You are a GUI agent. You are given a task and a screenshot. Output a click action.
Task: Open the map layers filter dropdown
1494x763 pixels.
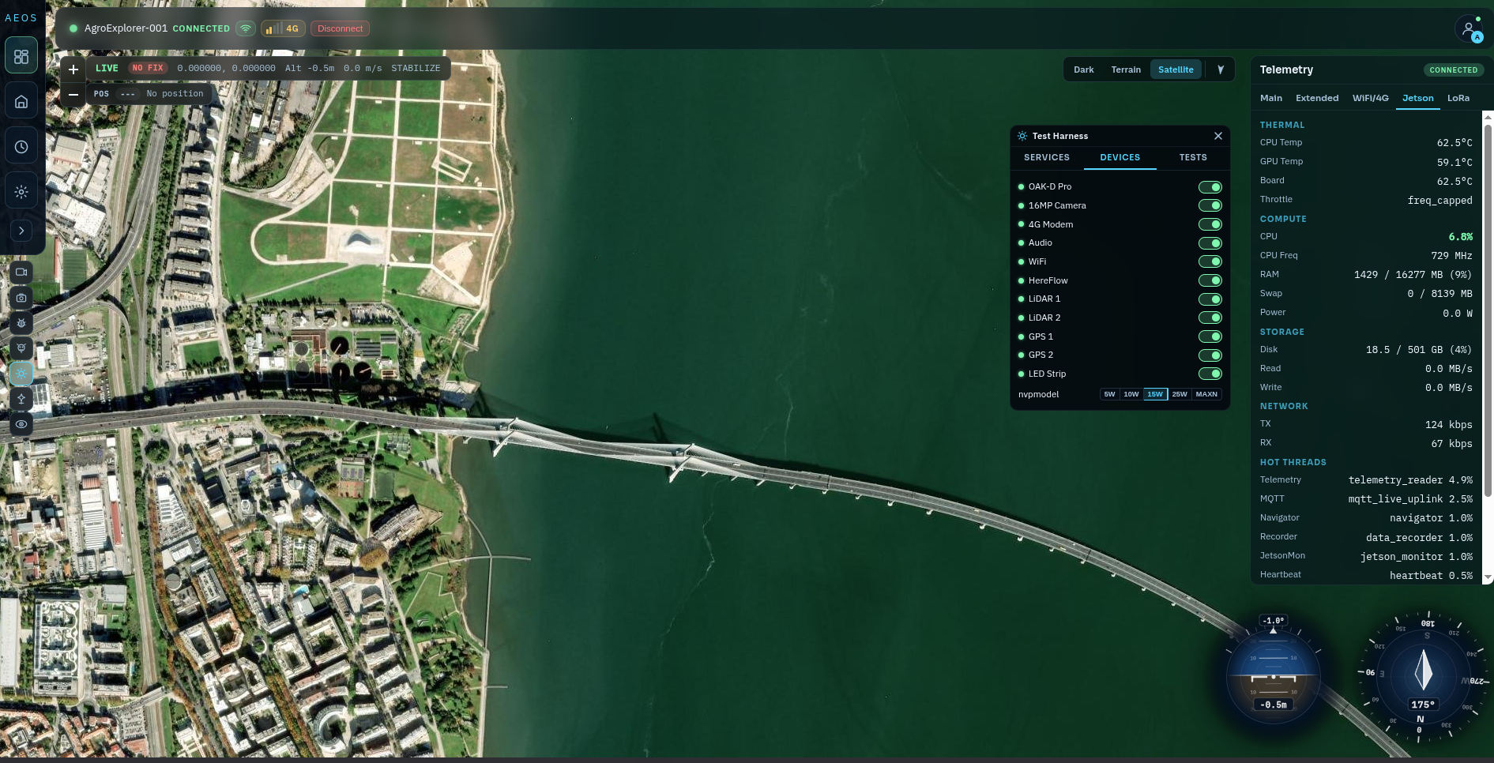coord(1221,70)
